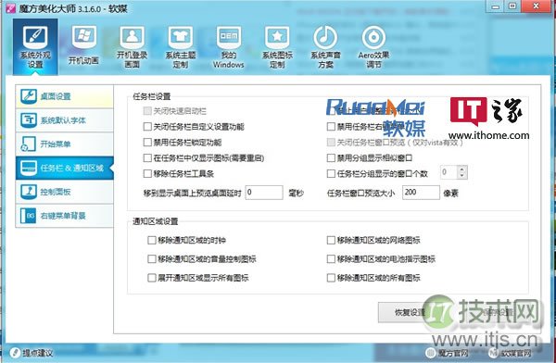This screenshot has width=556, height=363.
Task: Switch to 桌面设置 sidebar tab
Action: [x=65, y=96]
